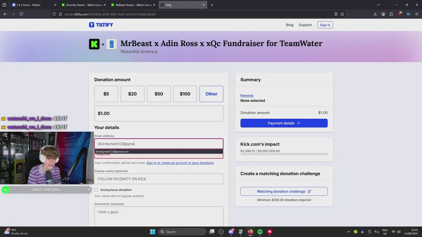The height and width of the screenshot is (237, 422).
Task: Proceed to Payment details
Action: point(284,123)
